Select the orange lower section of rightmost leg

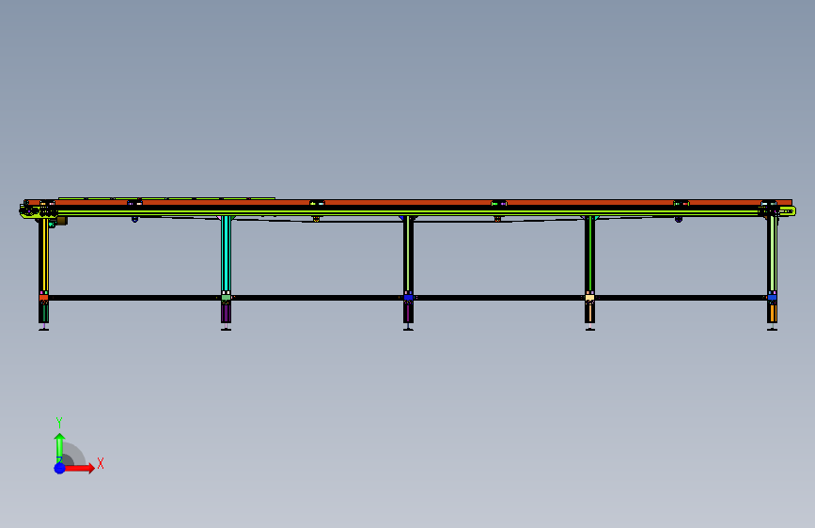tap(773, 314)
